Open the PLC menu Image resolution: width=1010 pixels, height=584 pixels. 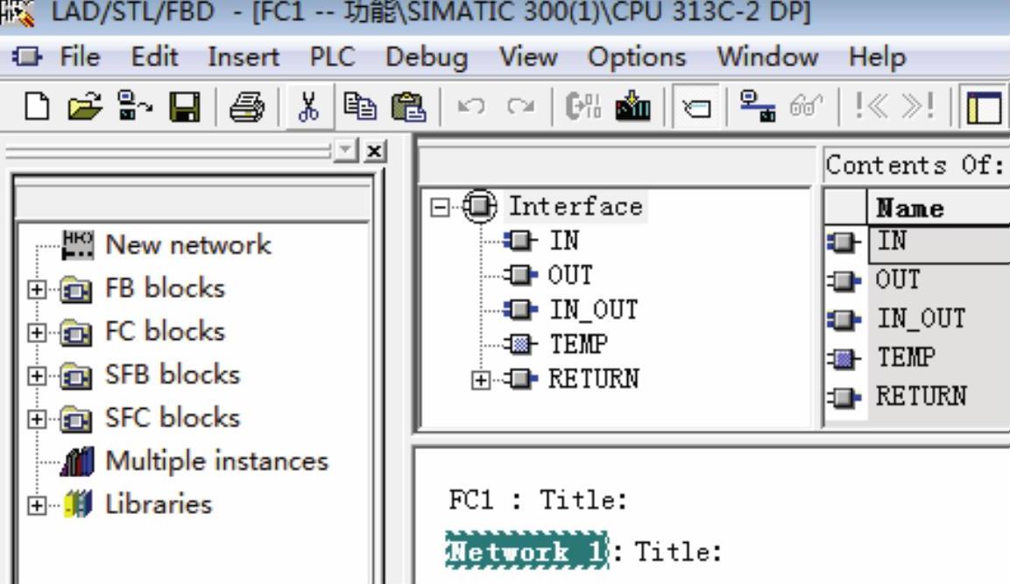tap(332, 57)
